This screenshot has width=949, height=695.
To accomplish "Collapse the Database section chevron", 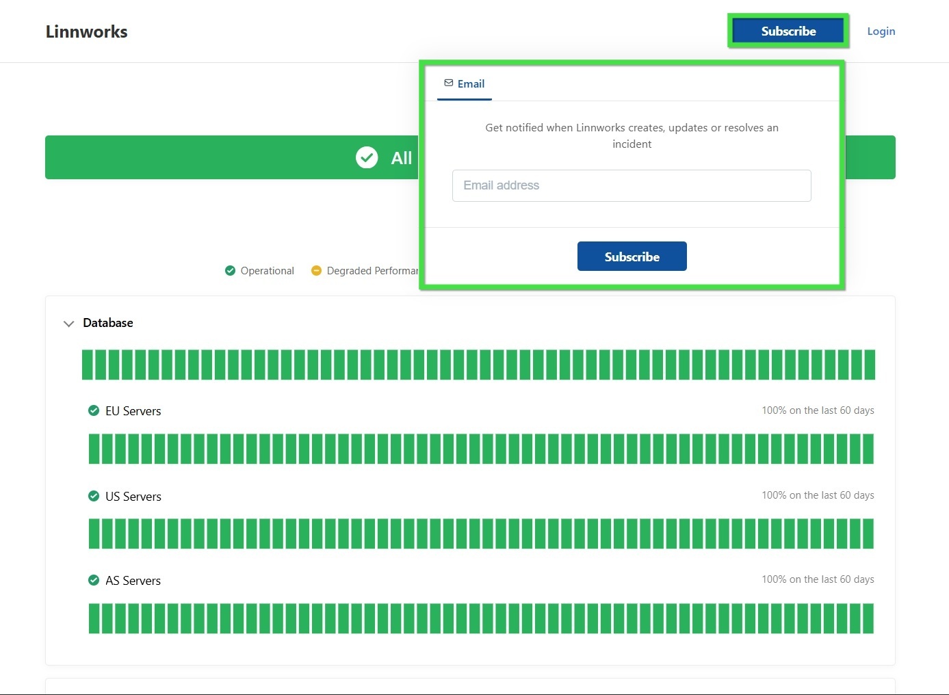I will click(68, 324).
